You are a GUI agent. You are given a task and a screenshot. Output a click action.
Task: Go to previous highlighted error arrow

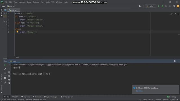point(175,14)
